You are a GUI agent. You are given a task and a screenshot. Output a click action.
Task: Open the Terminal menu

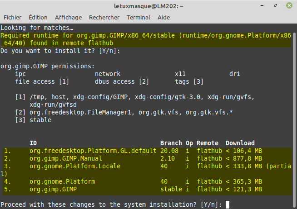139,17
